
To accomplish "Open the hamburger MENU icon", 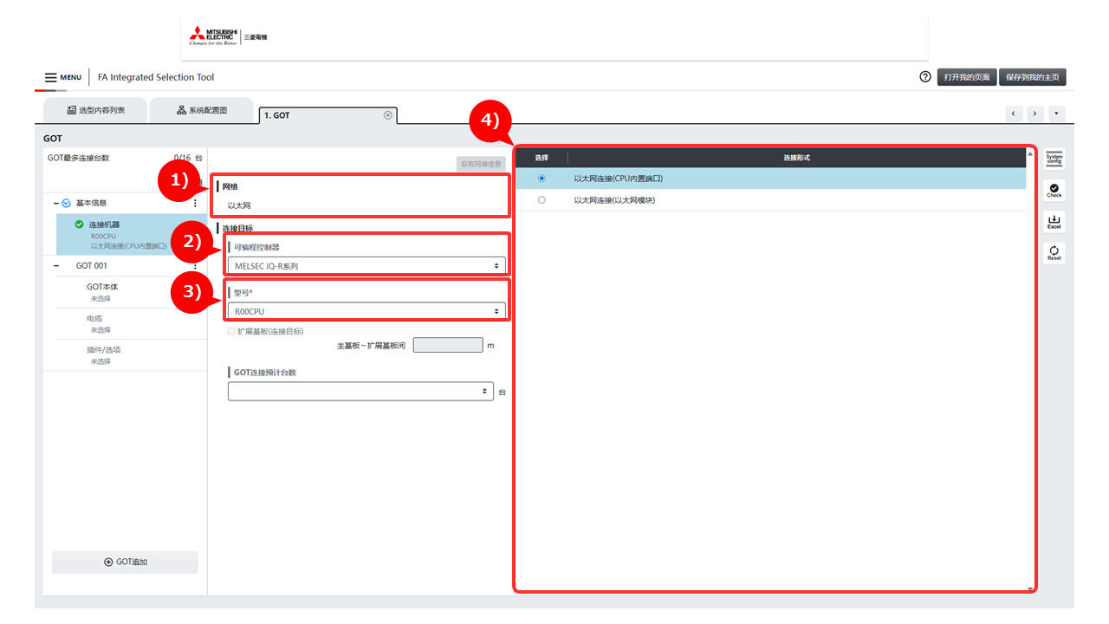I will 51,77.
